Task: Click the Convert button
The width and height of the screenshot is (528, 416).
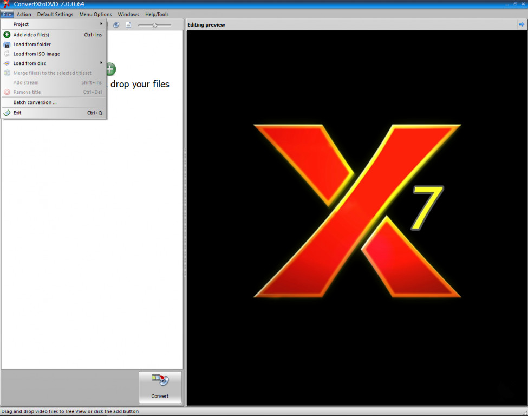Action: [160, 387]
